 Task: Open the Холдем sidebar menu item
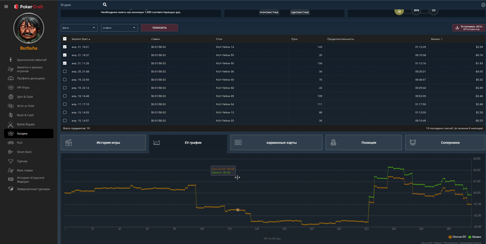click(x=29, y=134)
